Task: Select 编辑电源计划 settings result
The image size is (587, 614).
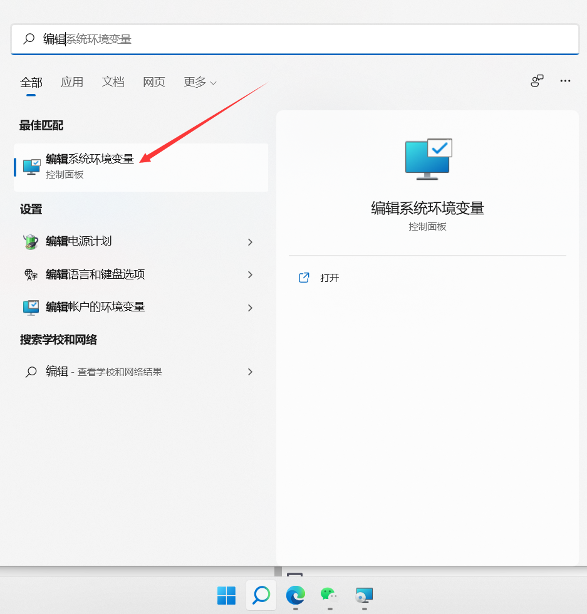Action: (x=141, y=242)
